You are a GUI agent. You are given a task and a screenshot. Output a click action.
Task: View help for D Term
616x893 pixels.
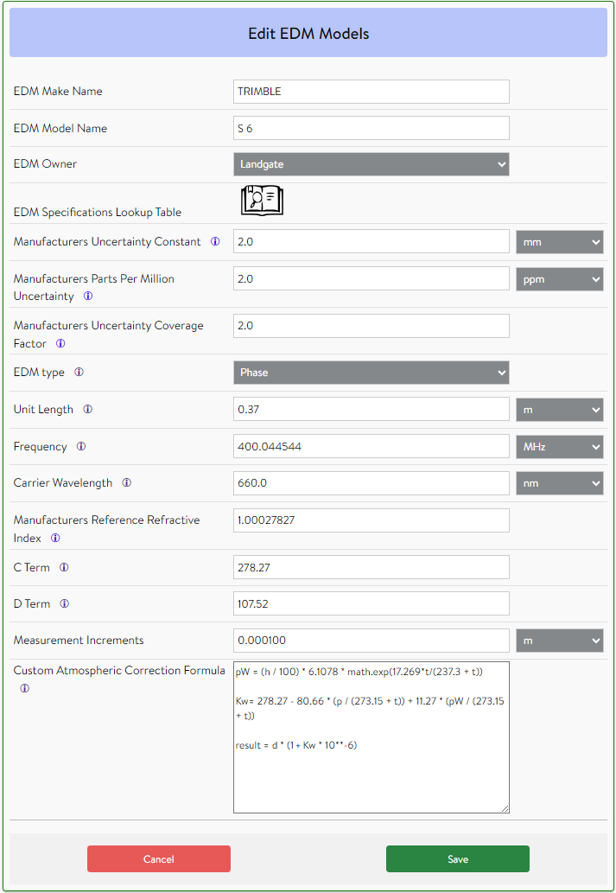64,603
